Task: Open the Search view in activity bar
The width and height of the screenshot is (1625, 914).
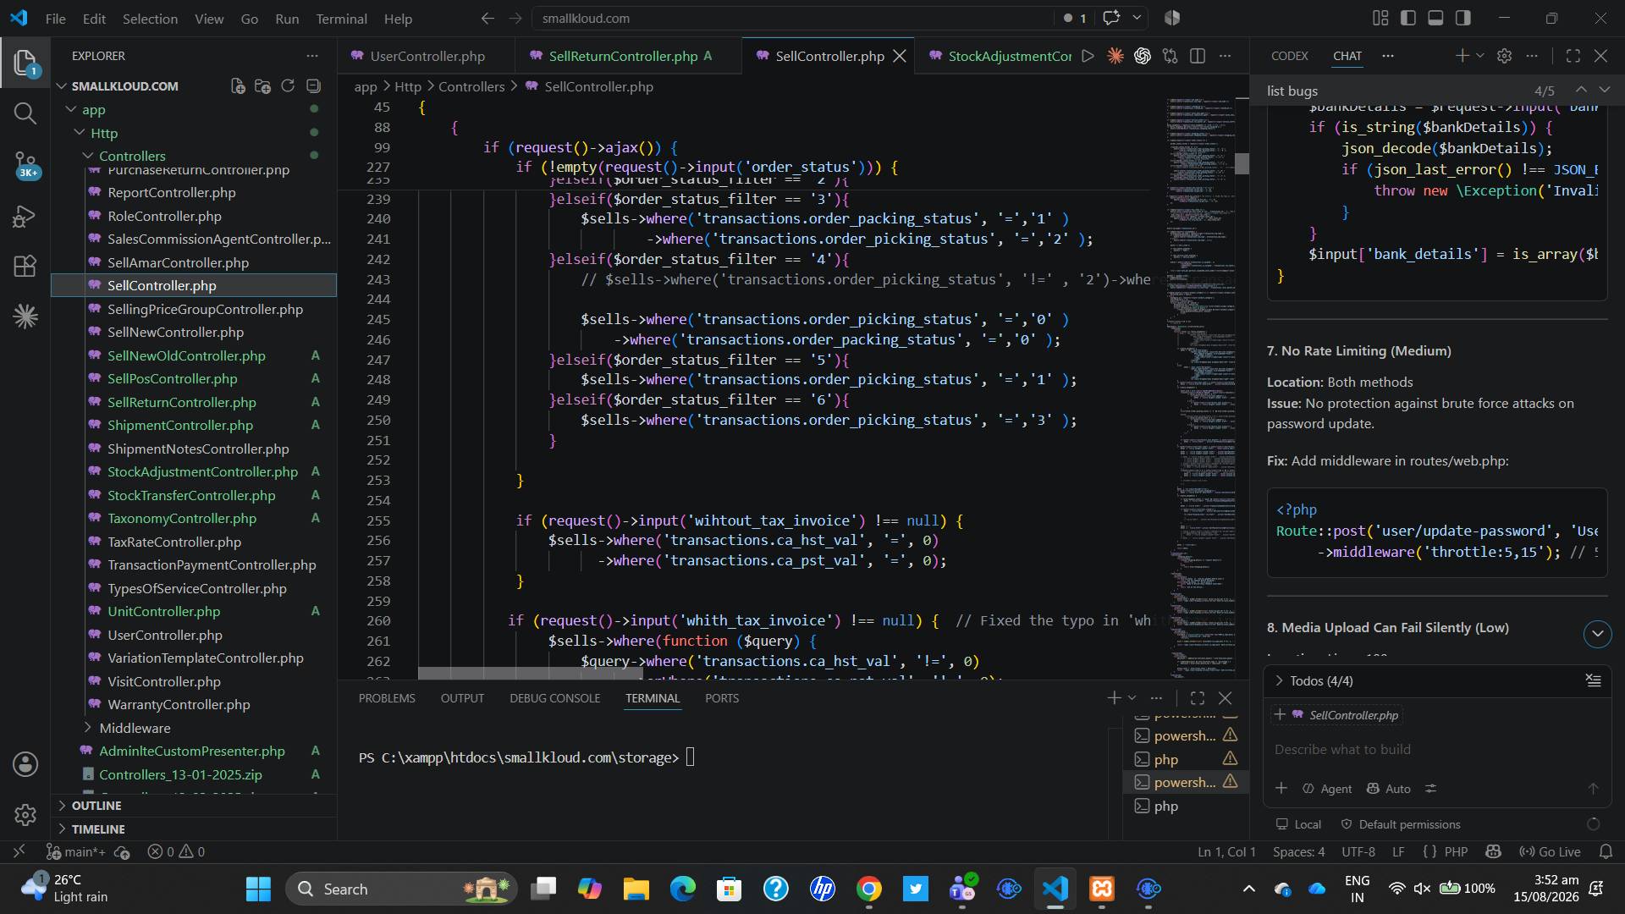Action: coord(25,113)
